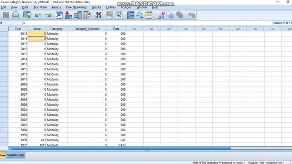The width and height of the screenshot is (292, 164).
Task: Click the Mortality cell in the 2003 row
Action: point(57,115)
